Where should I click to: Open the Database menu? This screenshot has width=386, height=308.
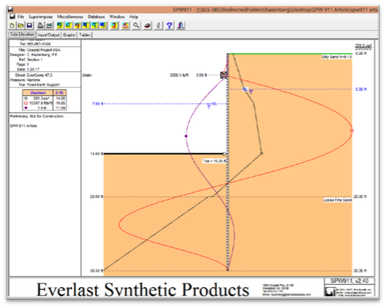[x=96, y=17]
